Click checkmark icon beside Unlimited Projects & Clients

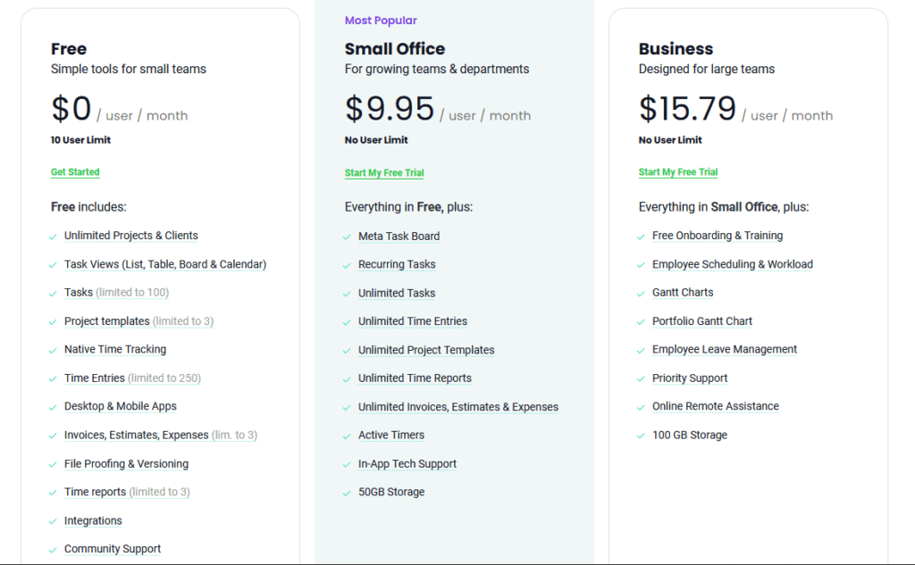(x=54, y=237)
